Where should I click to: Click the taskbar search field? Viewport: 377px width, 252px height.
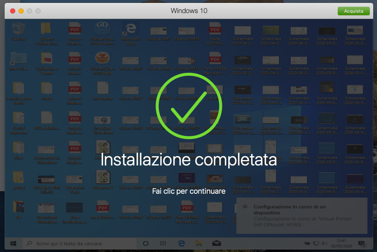(x=79, y=244)
